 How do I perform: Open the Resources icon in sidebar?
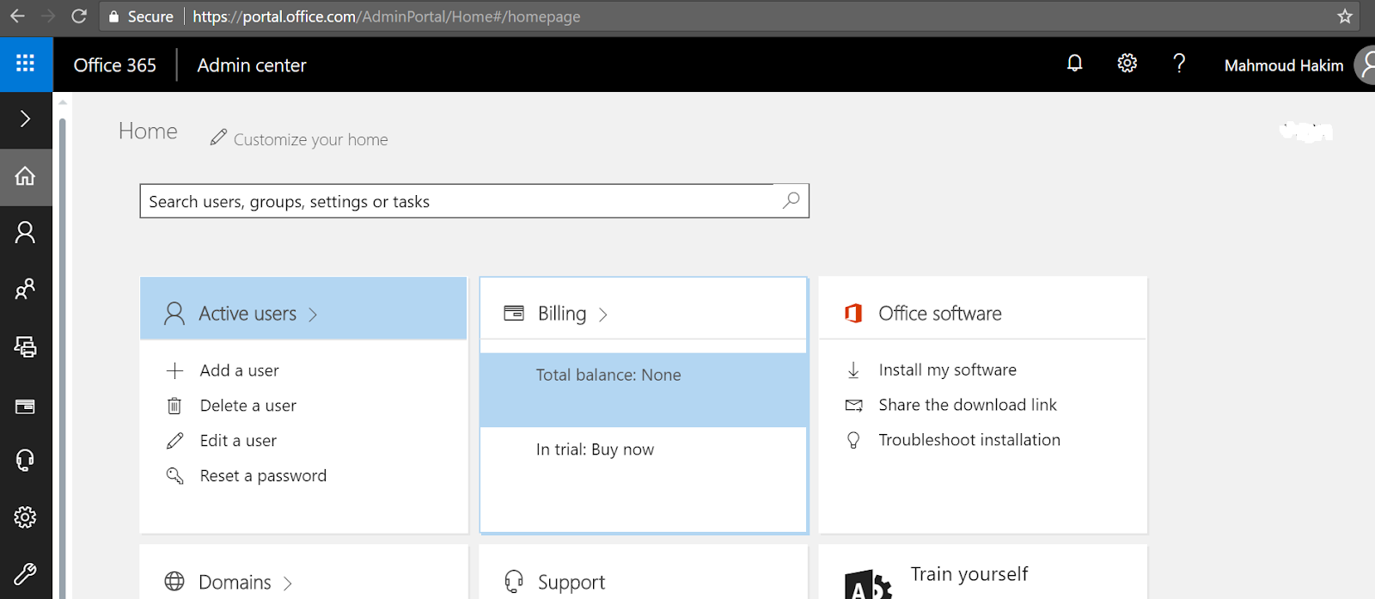(26, 346)
